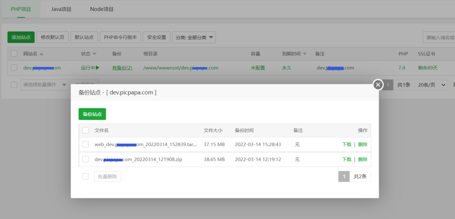Sort by website name arrow icon
455x219 pixels.
[x=41, y=54]
